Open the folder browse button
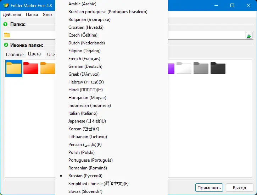The width and height of the screenshot is (257, 195). point(249,35)
